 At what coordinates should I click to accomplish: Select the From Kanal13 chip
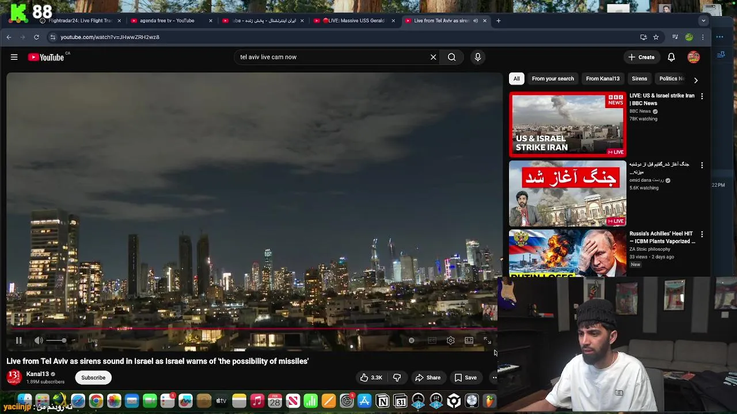point(603,79)
